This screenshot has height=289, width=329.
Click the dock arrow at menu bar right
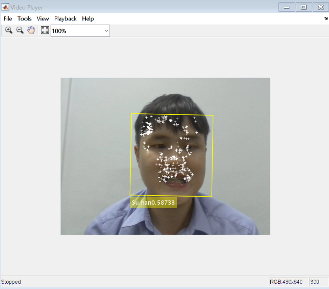click(x=326, y=19)
